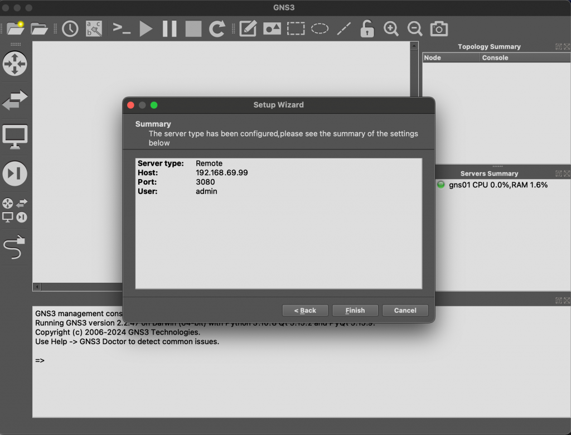
Task: Click the Summary heading in wizard
Action: click(153, 124)
